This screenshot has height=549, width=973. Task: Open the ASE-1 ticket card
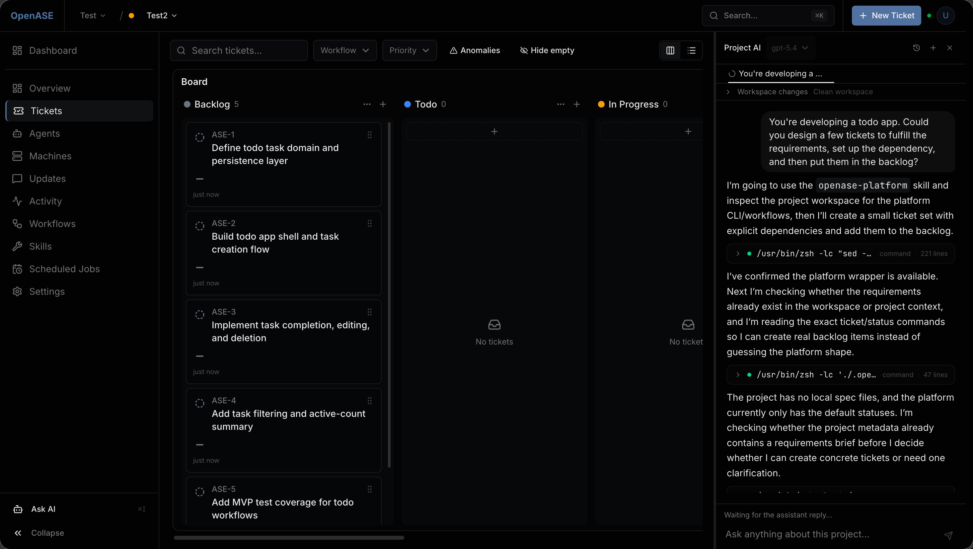click(284, 164)
